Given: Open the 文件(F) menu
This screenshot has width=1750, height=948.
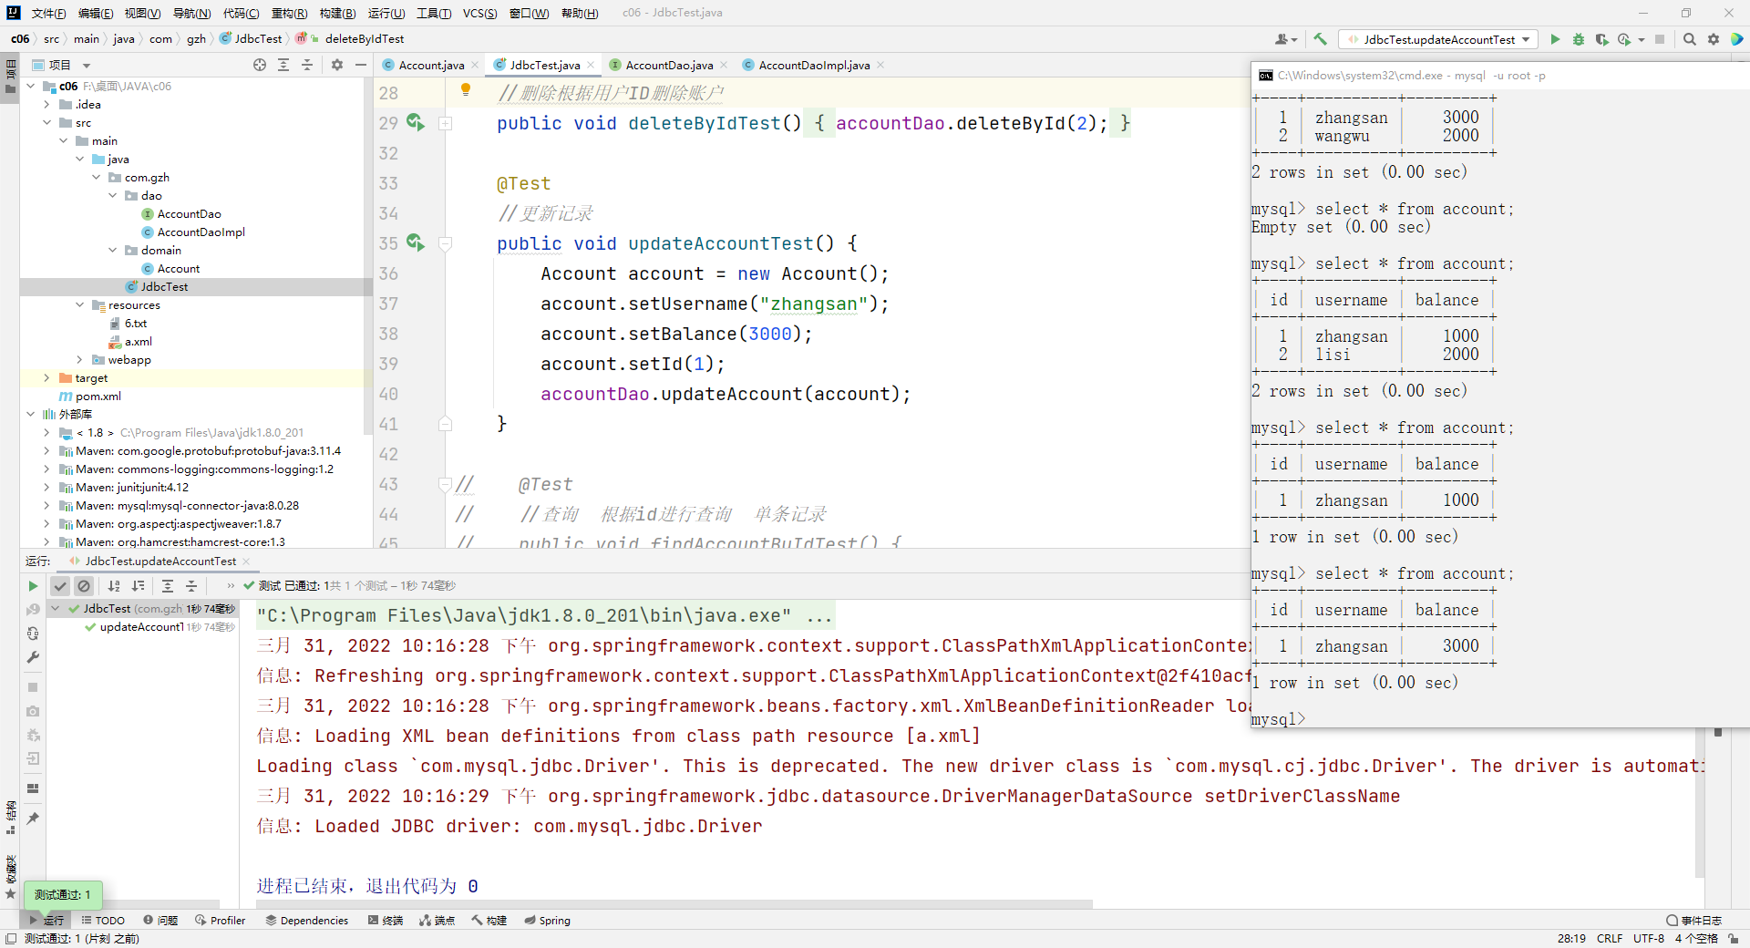Looking at the screenshot, I should click(x=48, y=13).
